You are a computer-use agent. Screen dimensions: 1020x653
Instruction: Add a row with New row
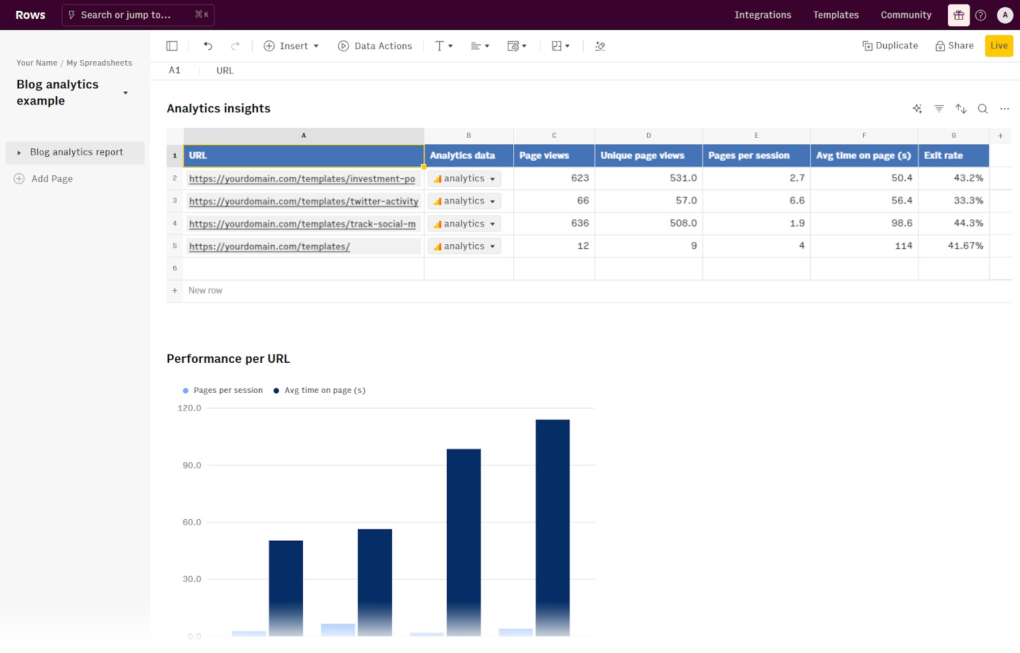click(204, 290)
